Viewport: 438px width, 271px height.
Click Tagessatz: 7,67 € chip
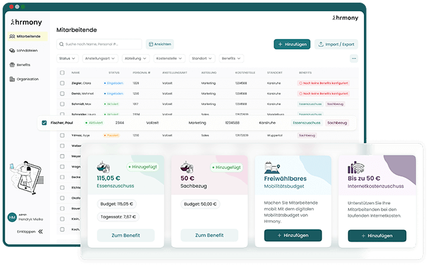118,217
